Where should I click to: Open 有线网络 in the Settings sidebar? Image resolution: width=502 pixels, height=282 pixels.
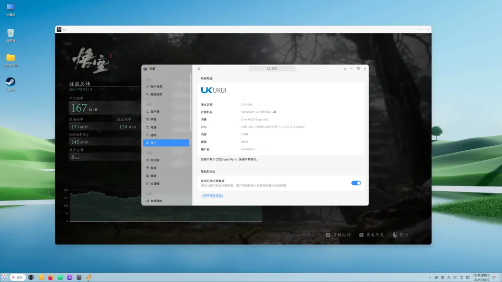[166, 201]
